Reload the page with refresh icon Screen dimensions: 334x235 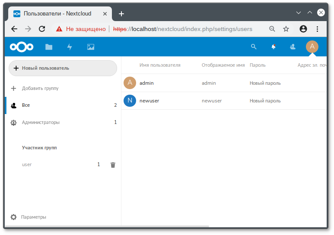click(x=42, y=29)
